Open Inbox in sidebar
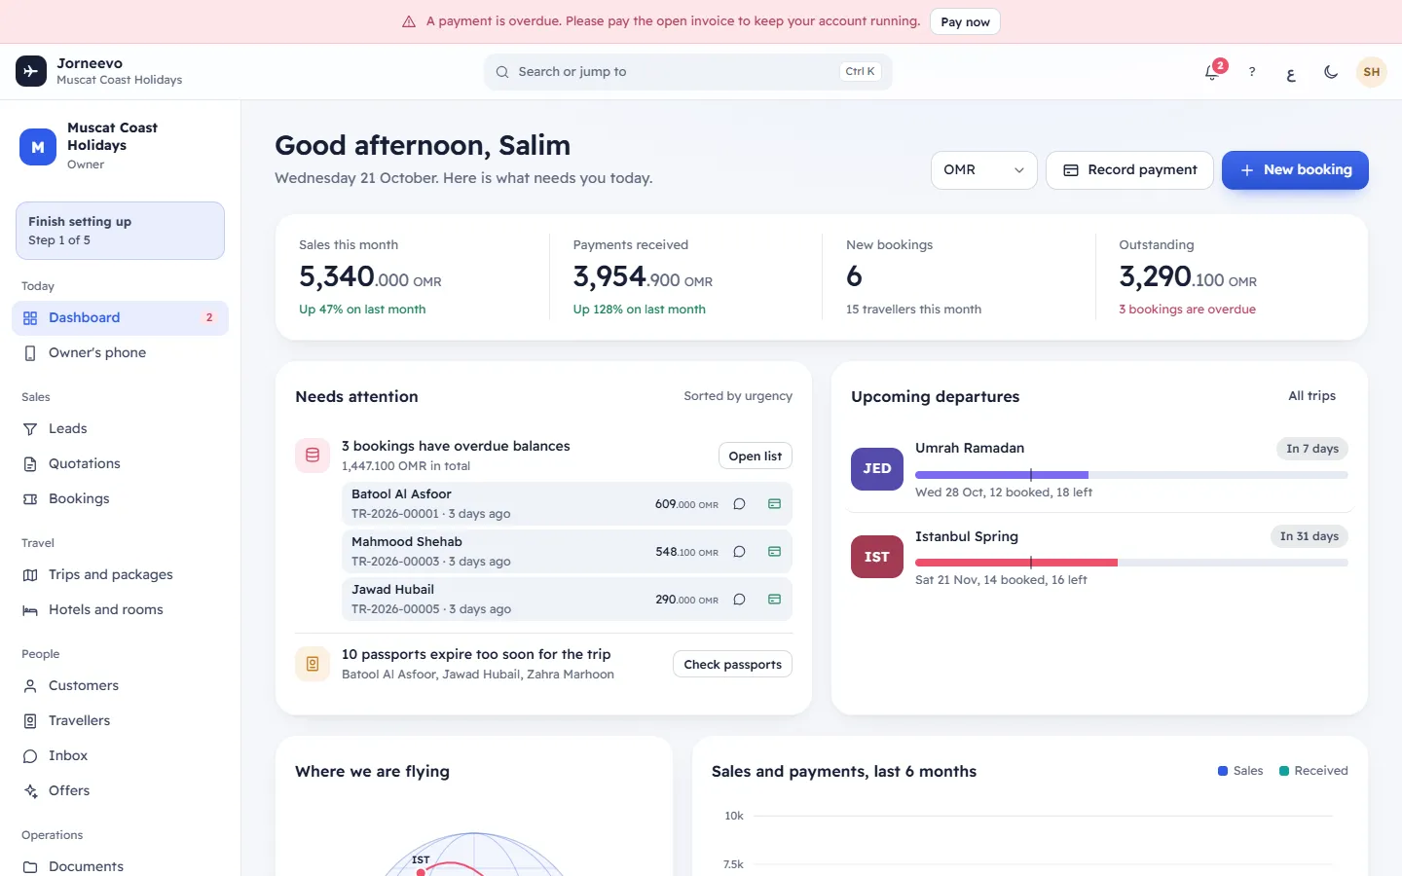Image resolution: width=1402 pixels, height=876 pixels. point(121,756)
